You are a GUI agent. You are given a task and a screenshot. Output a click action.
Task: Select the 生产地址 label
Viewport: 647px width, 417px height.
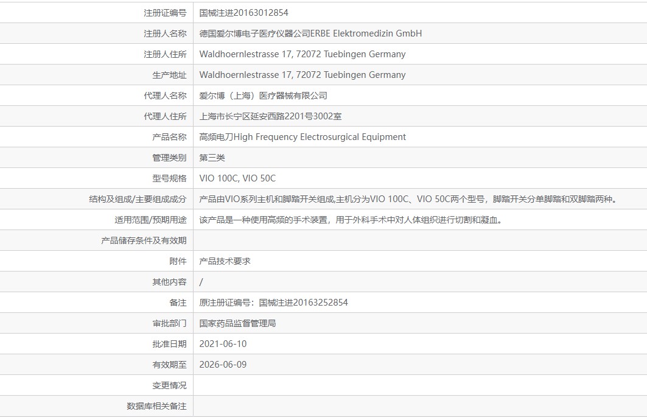[169, 75]
